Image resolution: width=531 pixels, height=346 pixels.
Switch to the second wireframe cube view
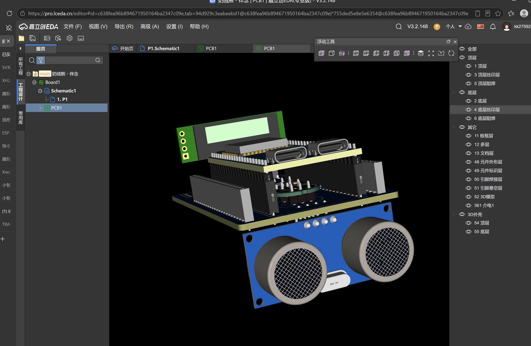coord(366,53)
